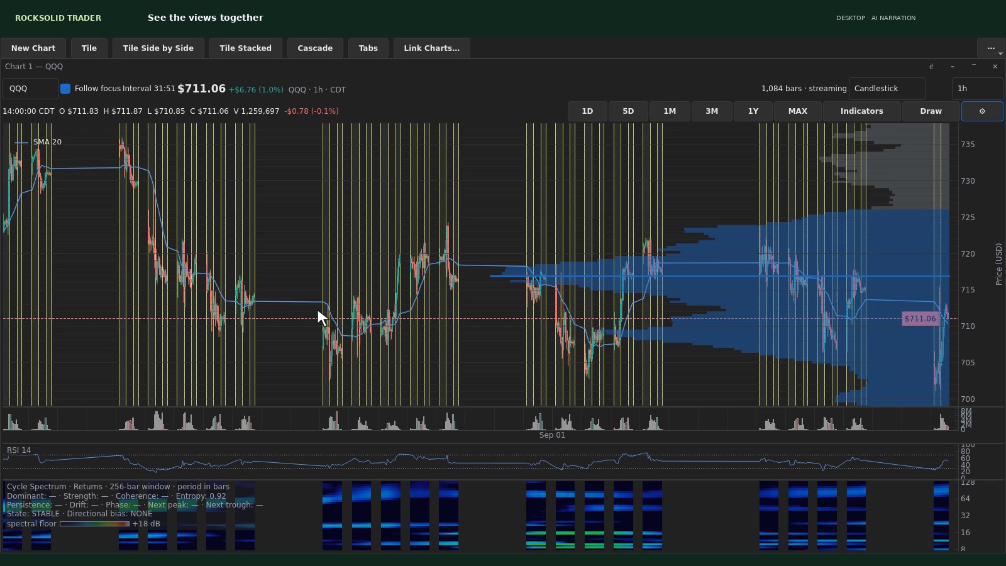Click the spectral floor gradient bar

tap(94, 524)
